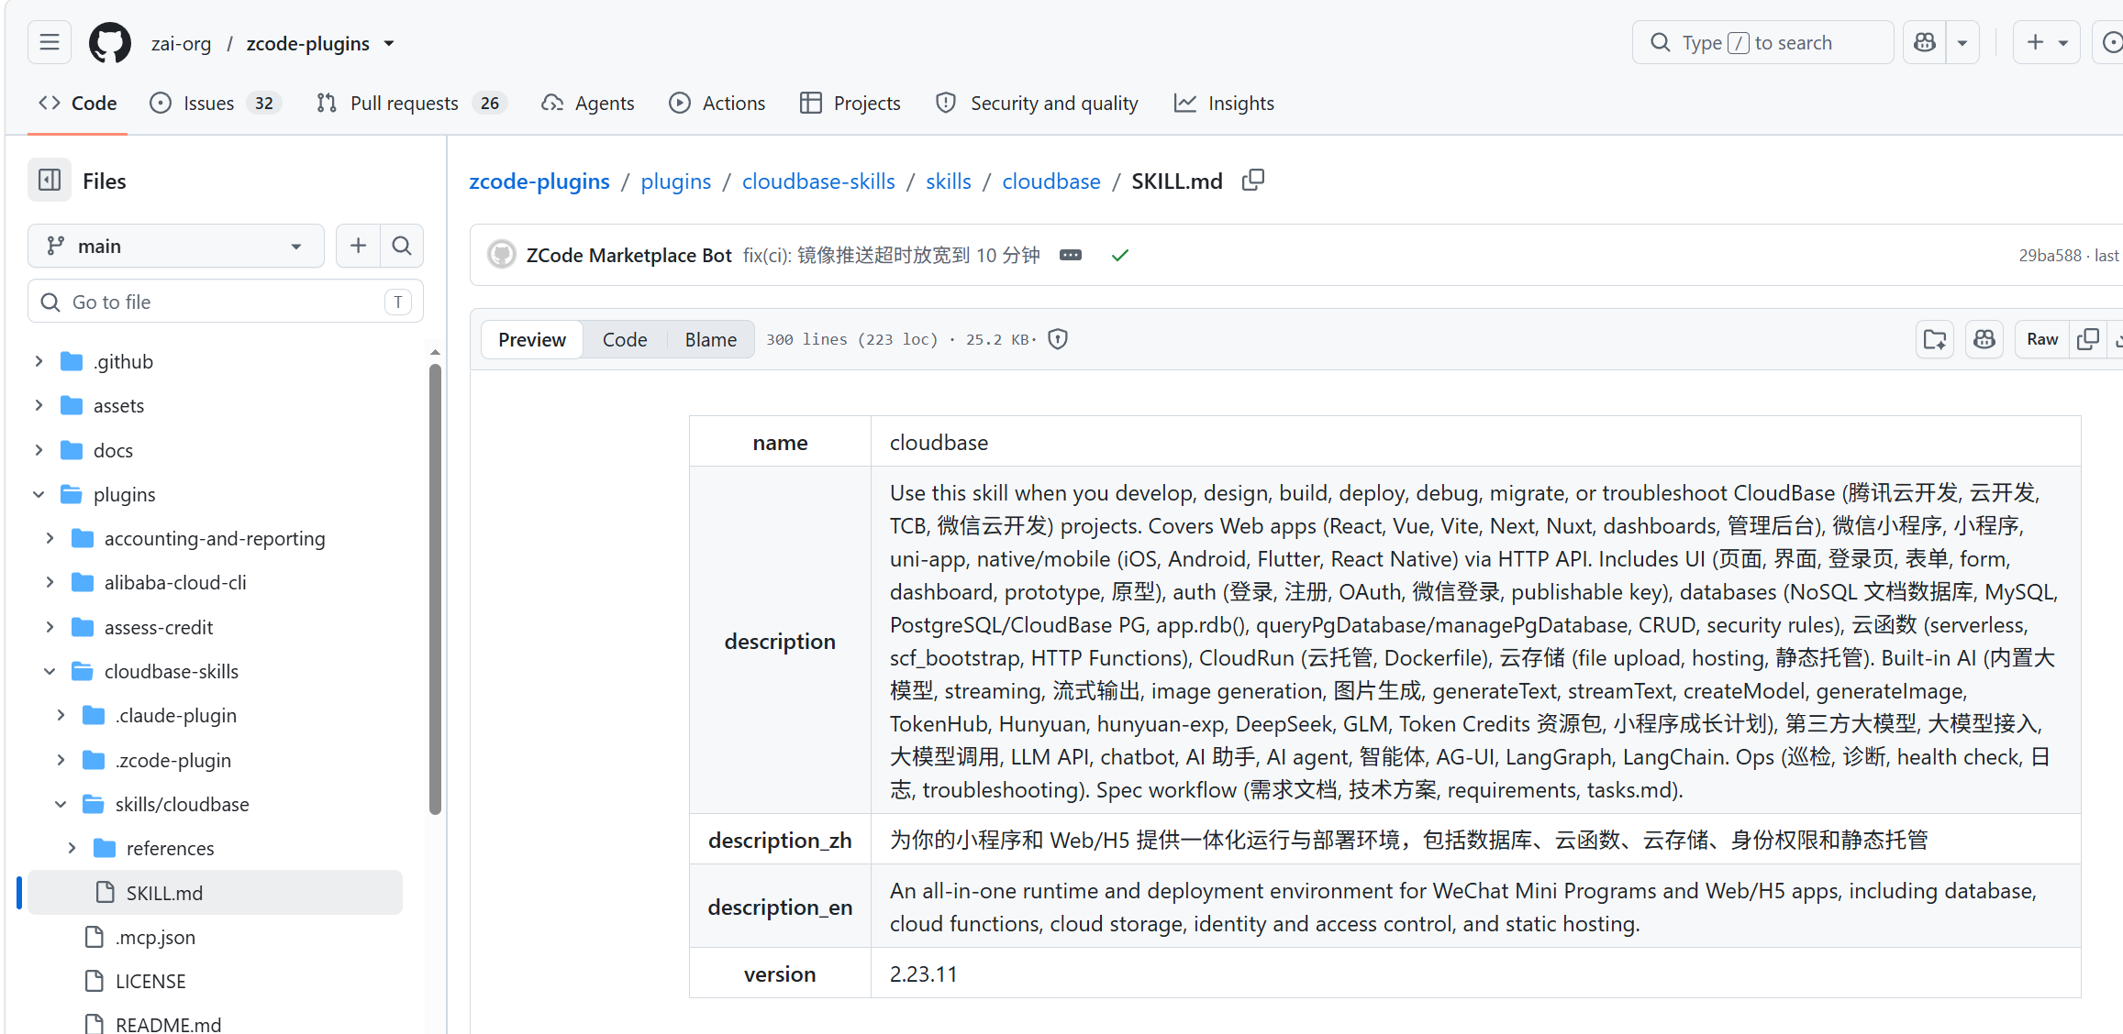Open the .mcp.json file
This screenshot has height=1034, width=2123.
[x=155, y=937]
